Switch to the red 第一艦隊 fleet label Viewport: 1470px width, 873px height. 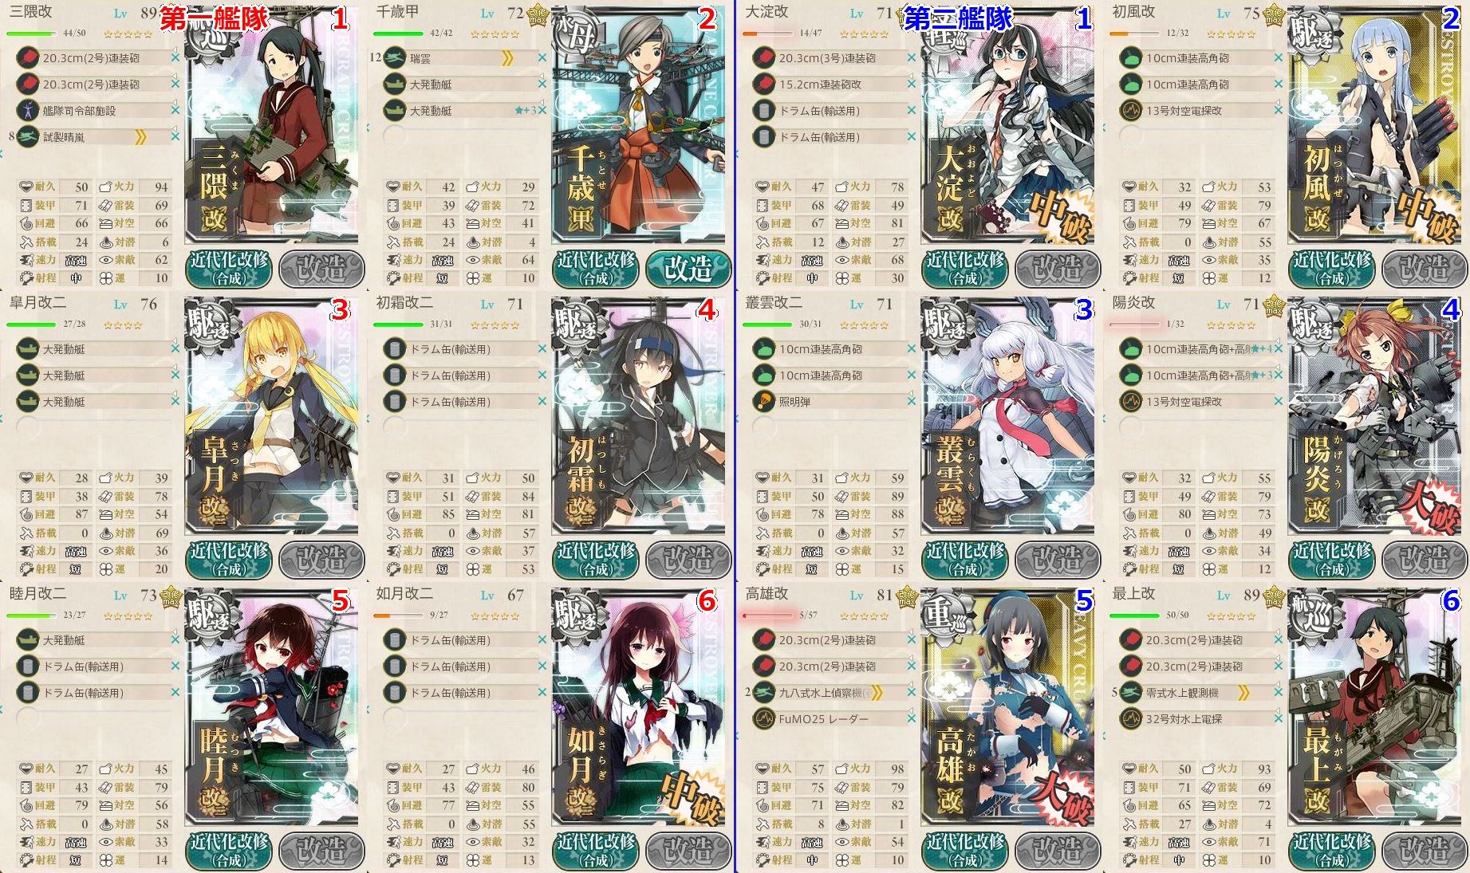coord(214,18)
